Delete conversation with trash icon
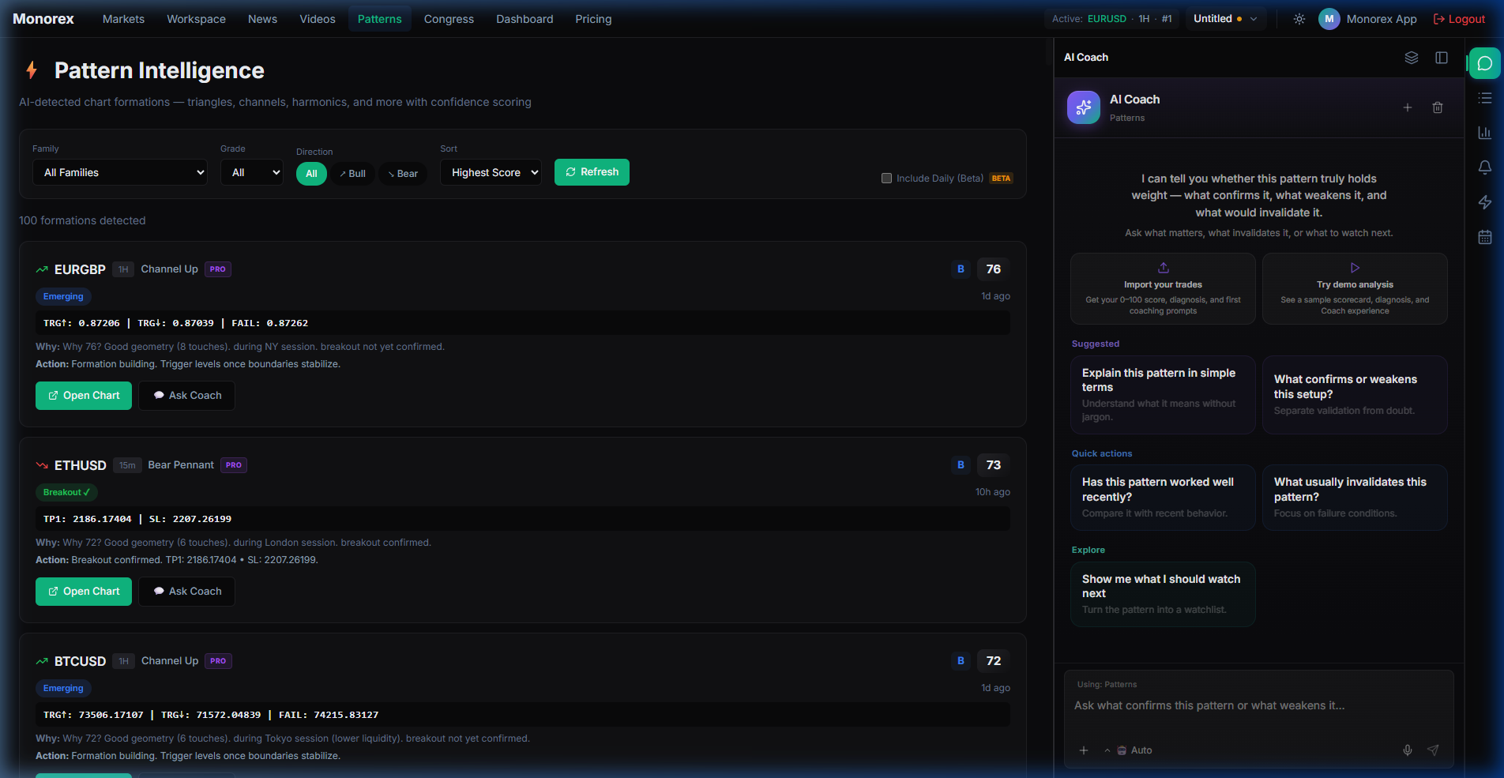The height and width of the screenshot is (778, 1504). (x=1437, y=107)
